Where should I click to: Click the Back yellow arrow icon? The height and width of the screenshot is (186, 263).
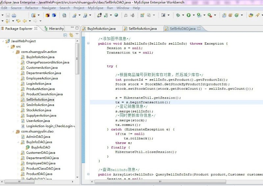[x=25, y=21]
